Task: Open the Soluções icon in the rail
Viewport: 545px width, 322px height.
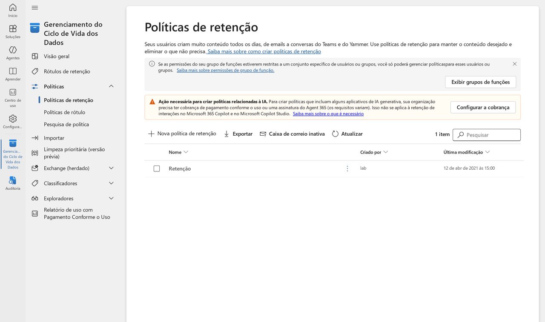Action: click(x=13, y=28)
